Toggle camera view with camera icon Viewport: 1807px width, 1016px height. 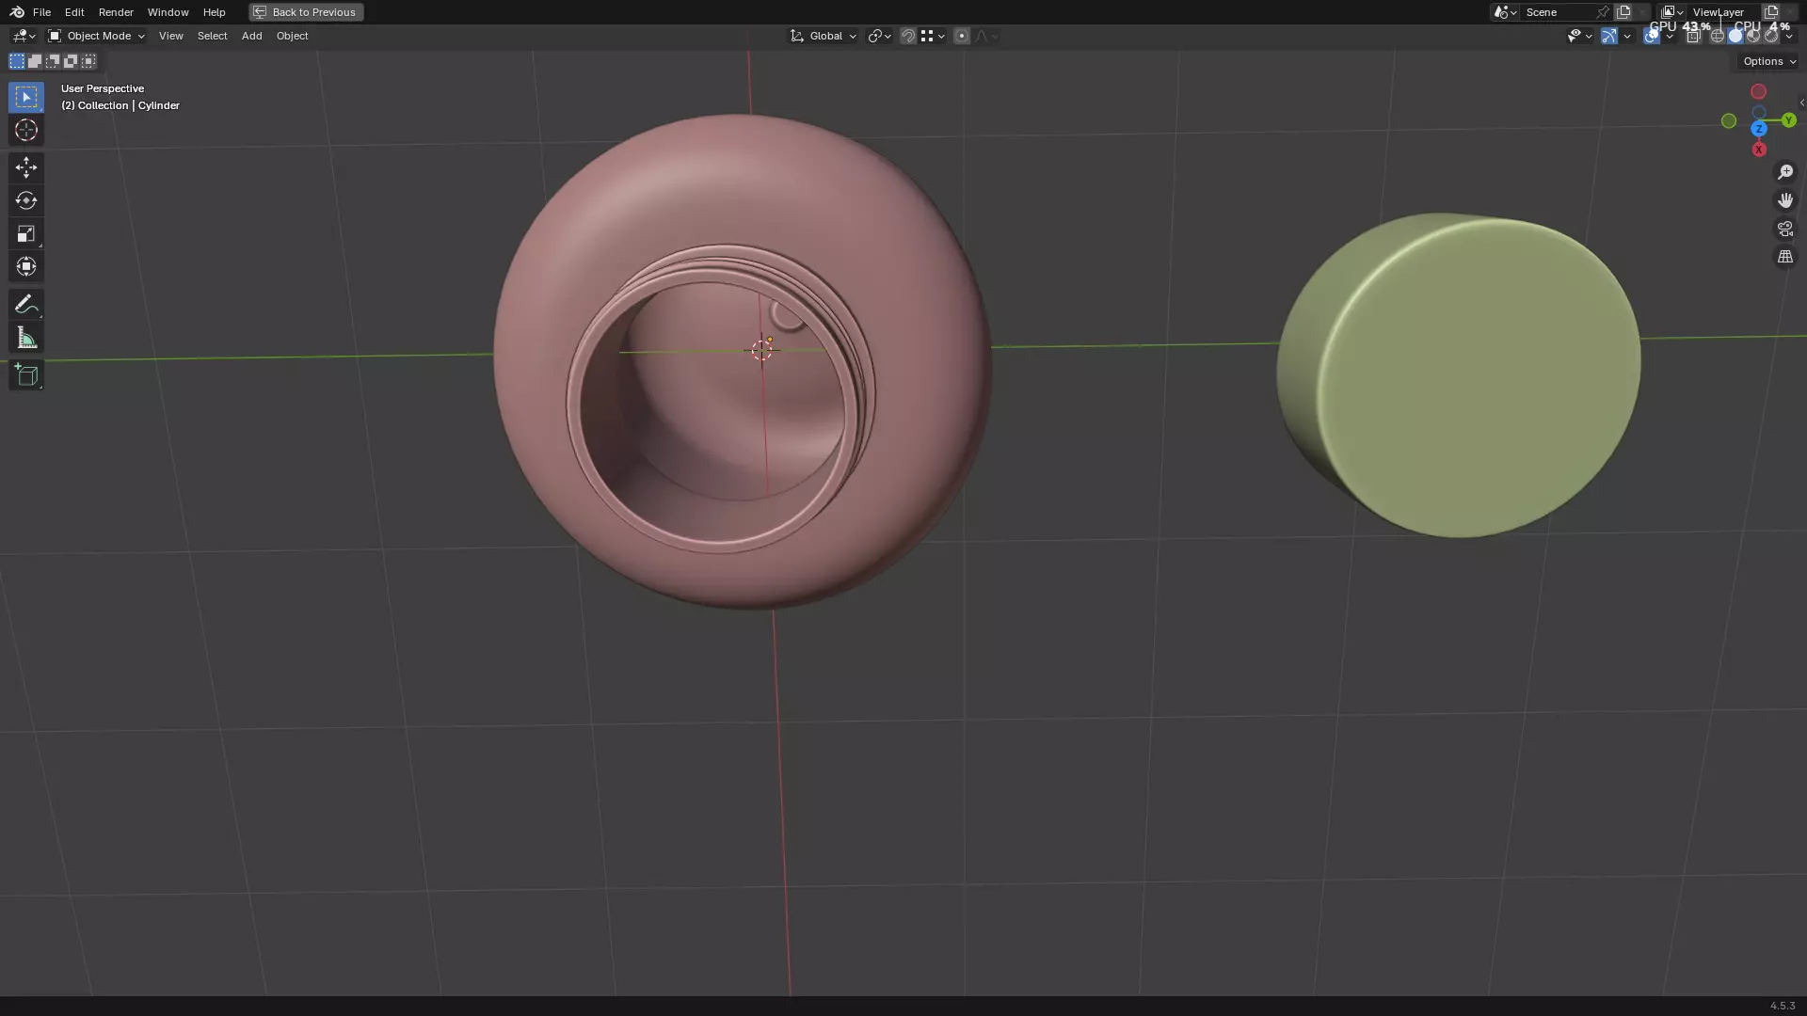(1784, 229)
